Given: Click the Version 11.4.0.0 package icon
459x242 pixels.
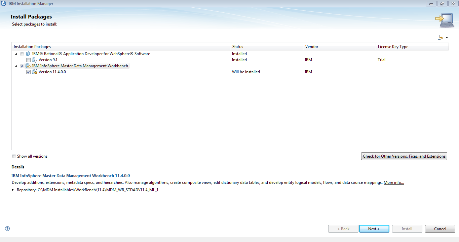Looking at the screenshot, I should tap(34, 72).
